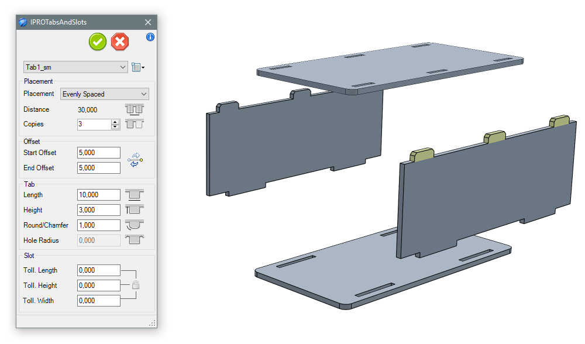The width and height of the screenshot is (585, 344).
Task: Click the Tab Length input field
Action: [x=99, y=195]
